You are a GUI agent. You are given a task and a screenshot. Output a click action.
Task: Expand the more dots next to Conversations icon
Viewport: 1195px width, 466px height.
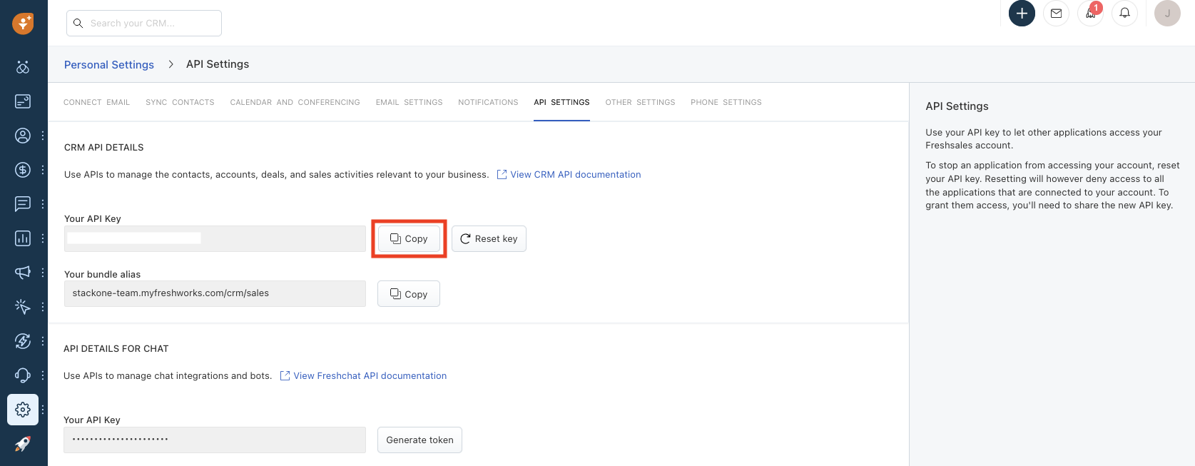[43, 204]
